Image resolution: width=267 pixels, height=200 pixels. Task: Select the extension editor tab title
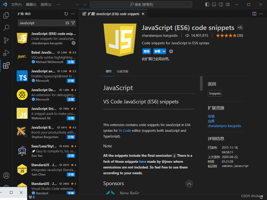pos(113,14)
